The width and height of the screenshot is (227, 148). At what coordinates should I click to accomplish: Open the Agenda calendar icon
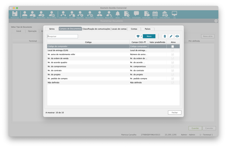(x=155, y=14)
